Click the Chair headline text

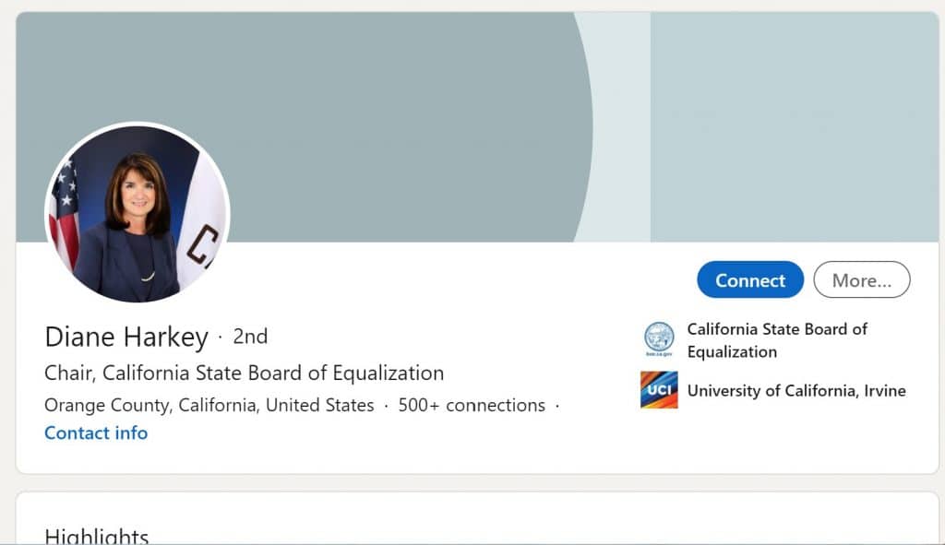pos(244,373)
